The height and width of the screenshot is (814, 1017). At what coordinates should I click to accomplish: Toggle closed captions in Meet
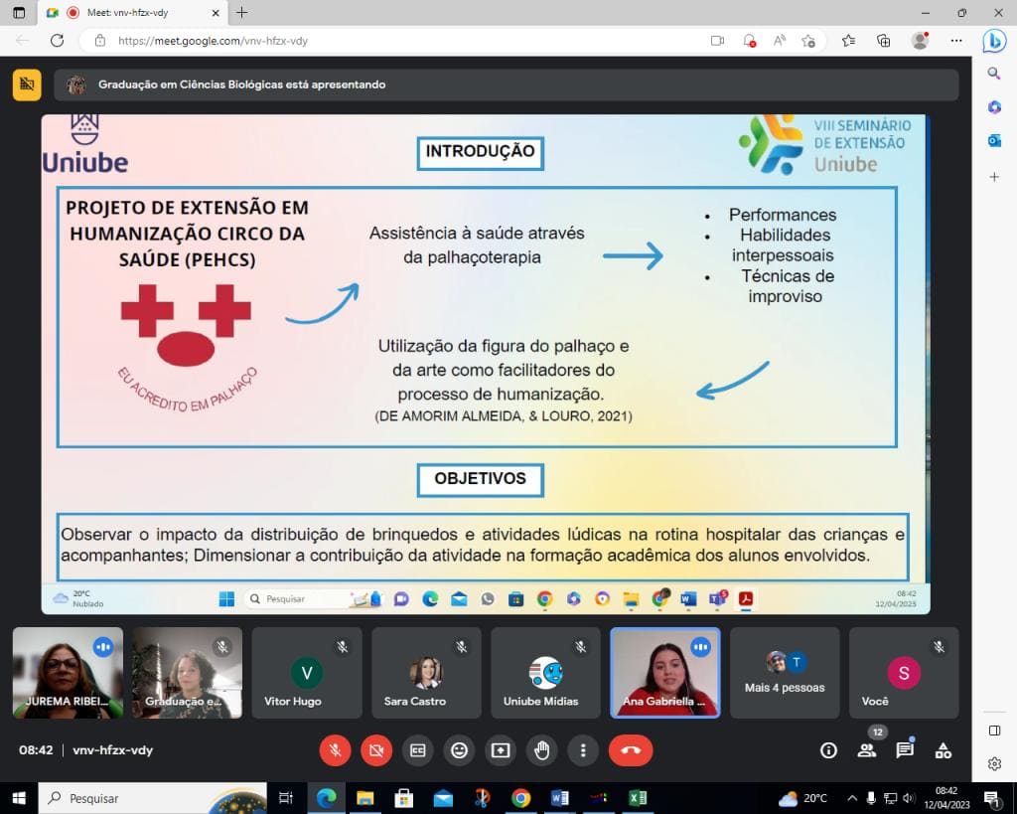418,750
